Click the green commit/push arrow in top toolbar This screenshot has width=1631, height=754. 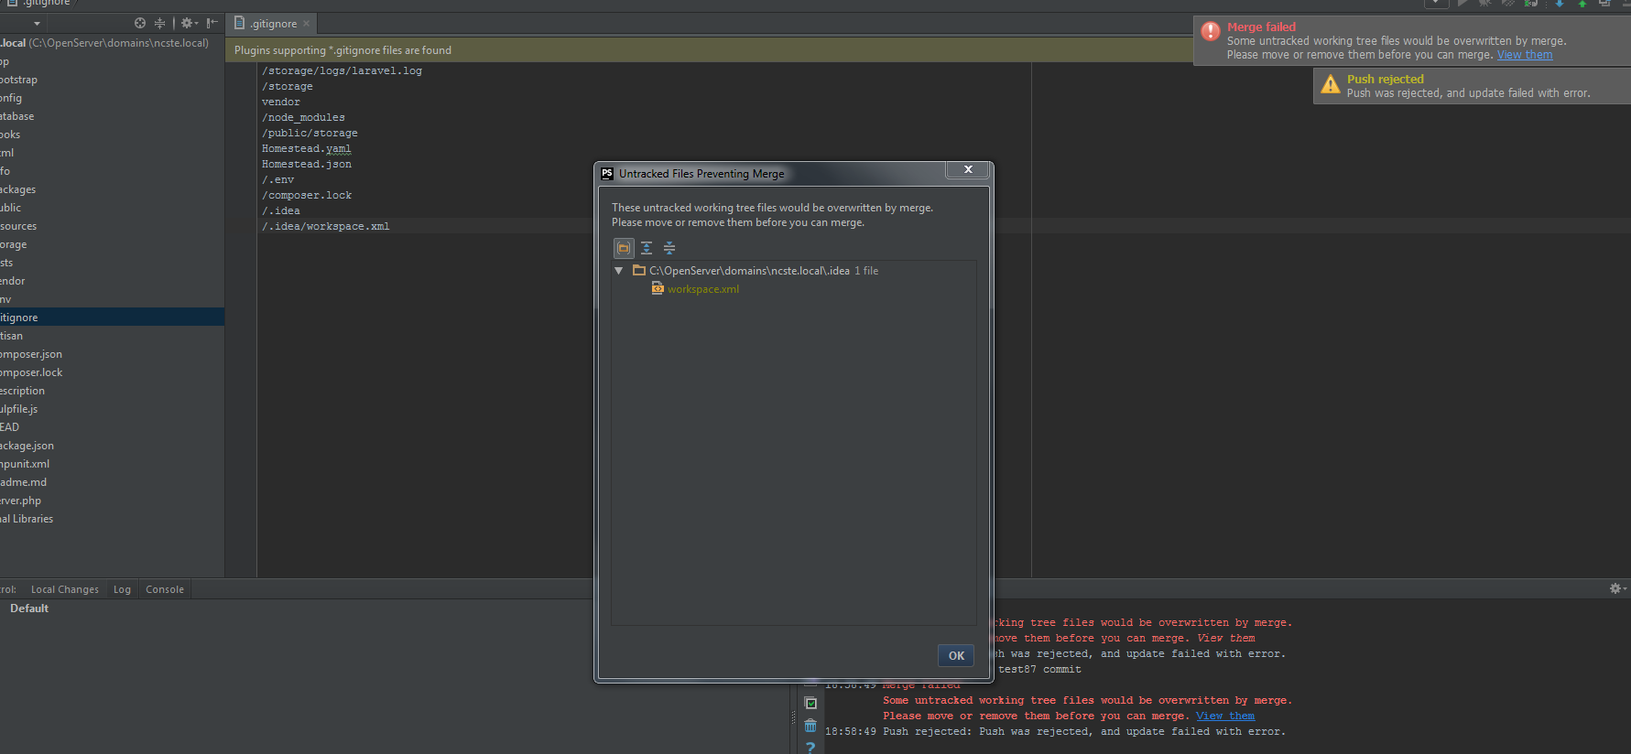(x=1582, y=4)
